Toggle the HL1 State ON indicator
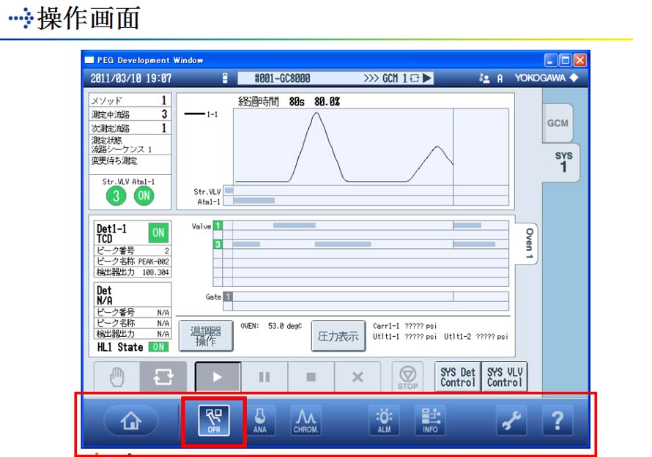The height and width of the screenshot is (457, 652). tap(158, 347)
